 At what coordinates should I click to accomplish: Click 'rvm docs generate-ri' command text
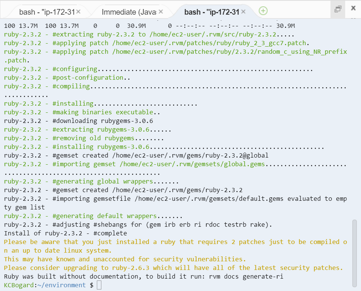pyautogui.click(x=246, y=276)
